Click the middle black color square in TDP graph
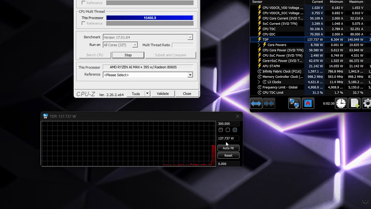This screenshot has height=209, width=371. [228, 130]
